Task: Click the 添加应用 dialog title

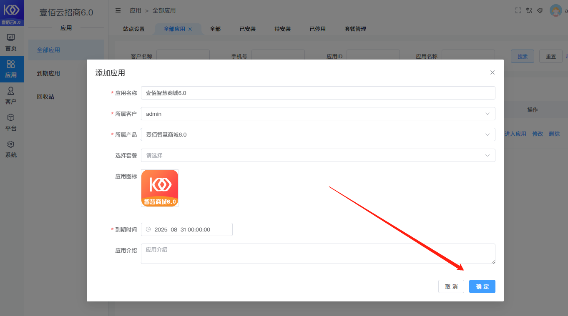Action: click(110, 73)
